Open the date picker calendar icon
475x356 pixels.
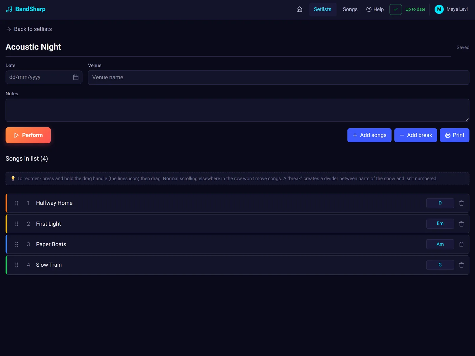(x=76, y=77)
